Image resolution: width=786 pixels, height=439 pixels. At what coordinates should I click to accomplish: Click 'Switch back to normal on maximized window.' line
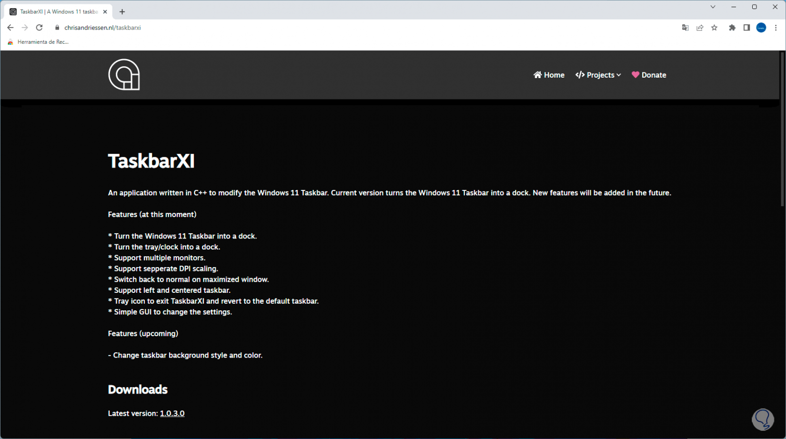[x=189, y=279]
